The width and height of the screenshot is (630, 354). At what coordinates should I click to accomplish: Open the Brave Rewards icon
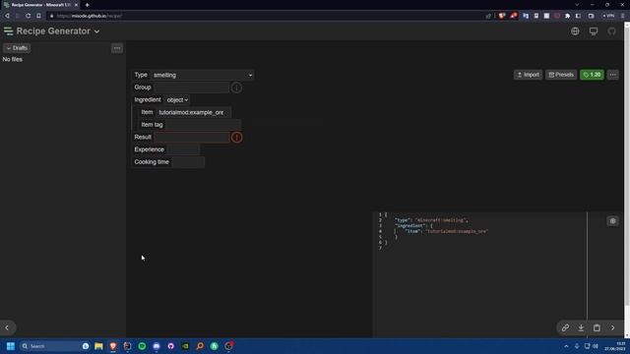tap(514, 16)
